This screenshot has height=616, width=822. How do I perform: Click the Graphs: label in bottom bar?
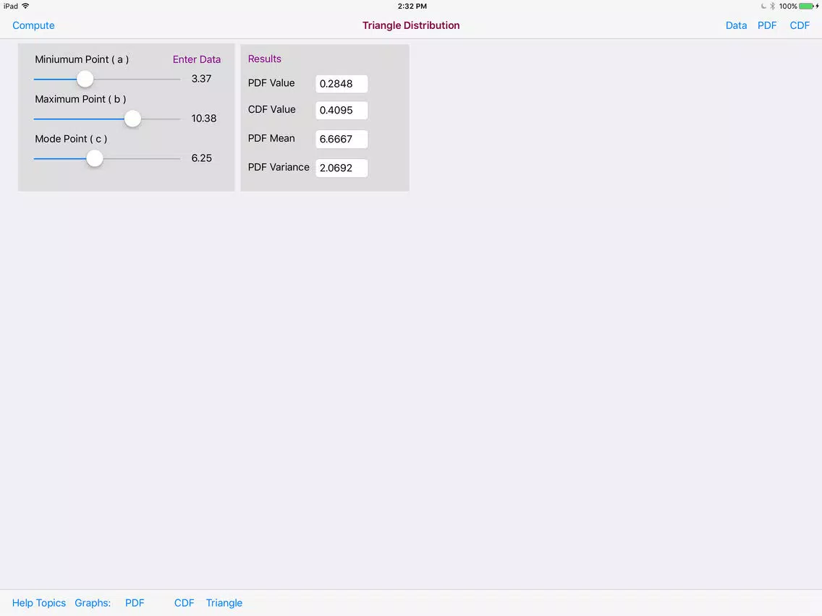click(93, 603)
